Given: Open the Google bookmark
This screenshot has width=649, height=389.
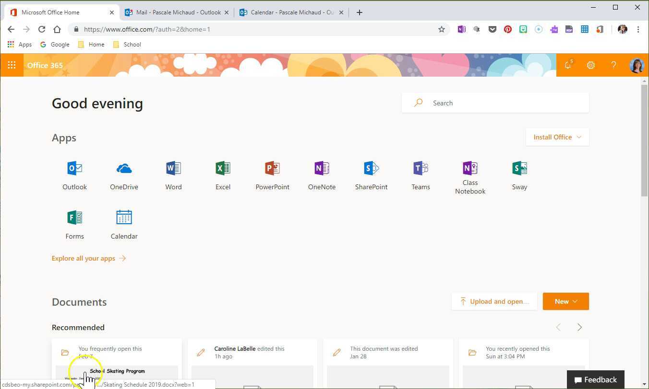Looking at the screenshot, I should point(55,45).
